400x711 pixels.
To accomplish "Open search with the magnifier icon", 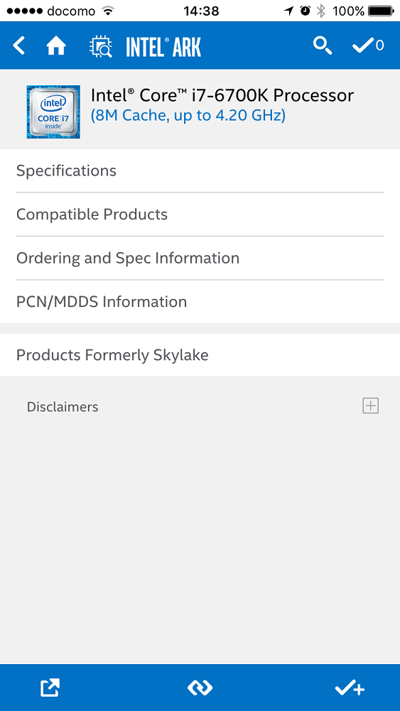I will point(323,45).
